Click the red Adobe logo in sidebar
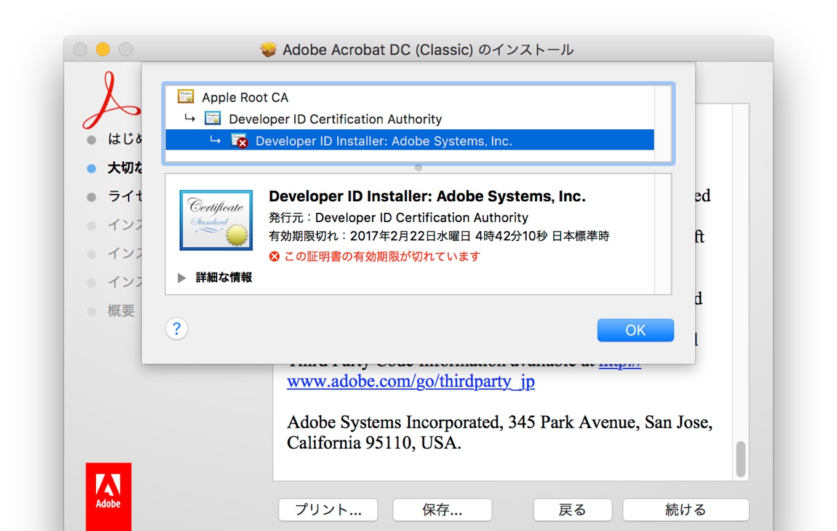 (x=108, y=496)
